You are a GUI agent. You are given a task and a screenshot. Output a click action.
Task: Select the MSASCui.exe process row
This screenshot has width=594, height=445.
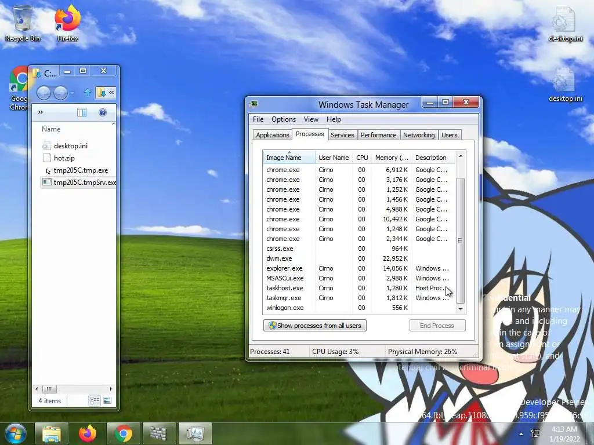[x=359, y=278]
